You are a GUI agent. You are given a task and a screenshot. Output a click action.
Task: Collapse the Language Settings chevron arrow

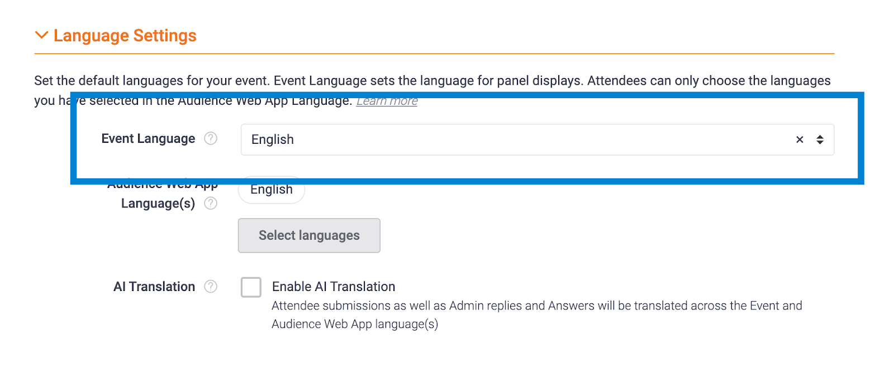41,35
